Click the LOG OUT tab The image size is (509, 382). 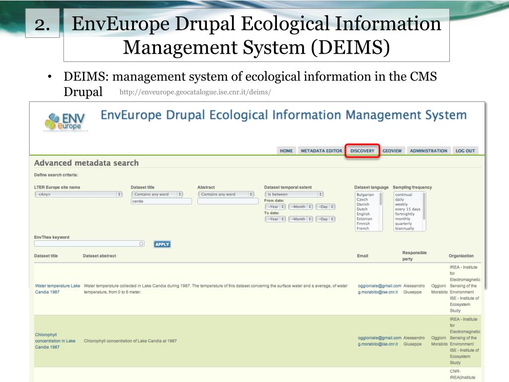(465, 151)
